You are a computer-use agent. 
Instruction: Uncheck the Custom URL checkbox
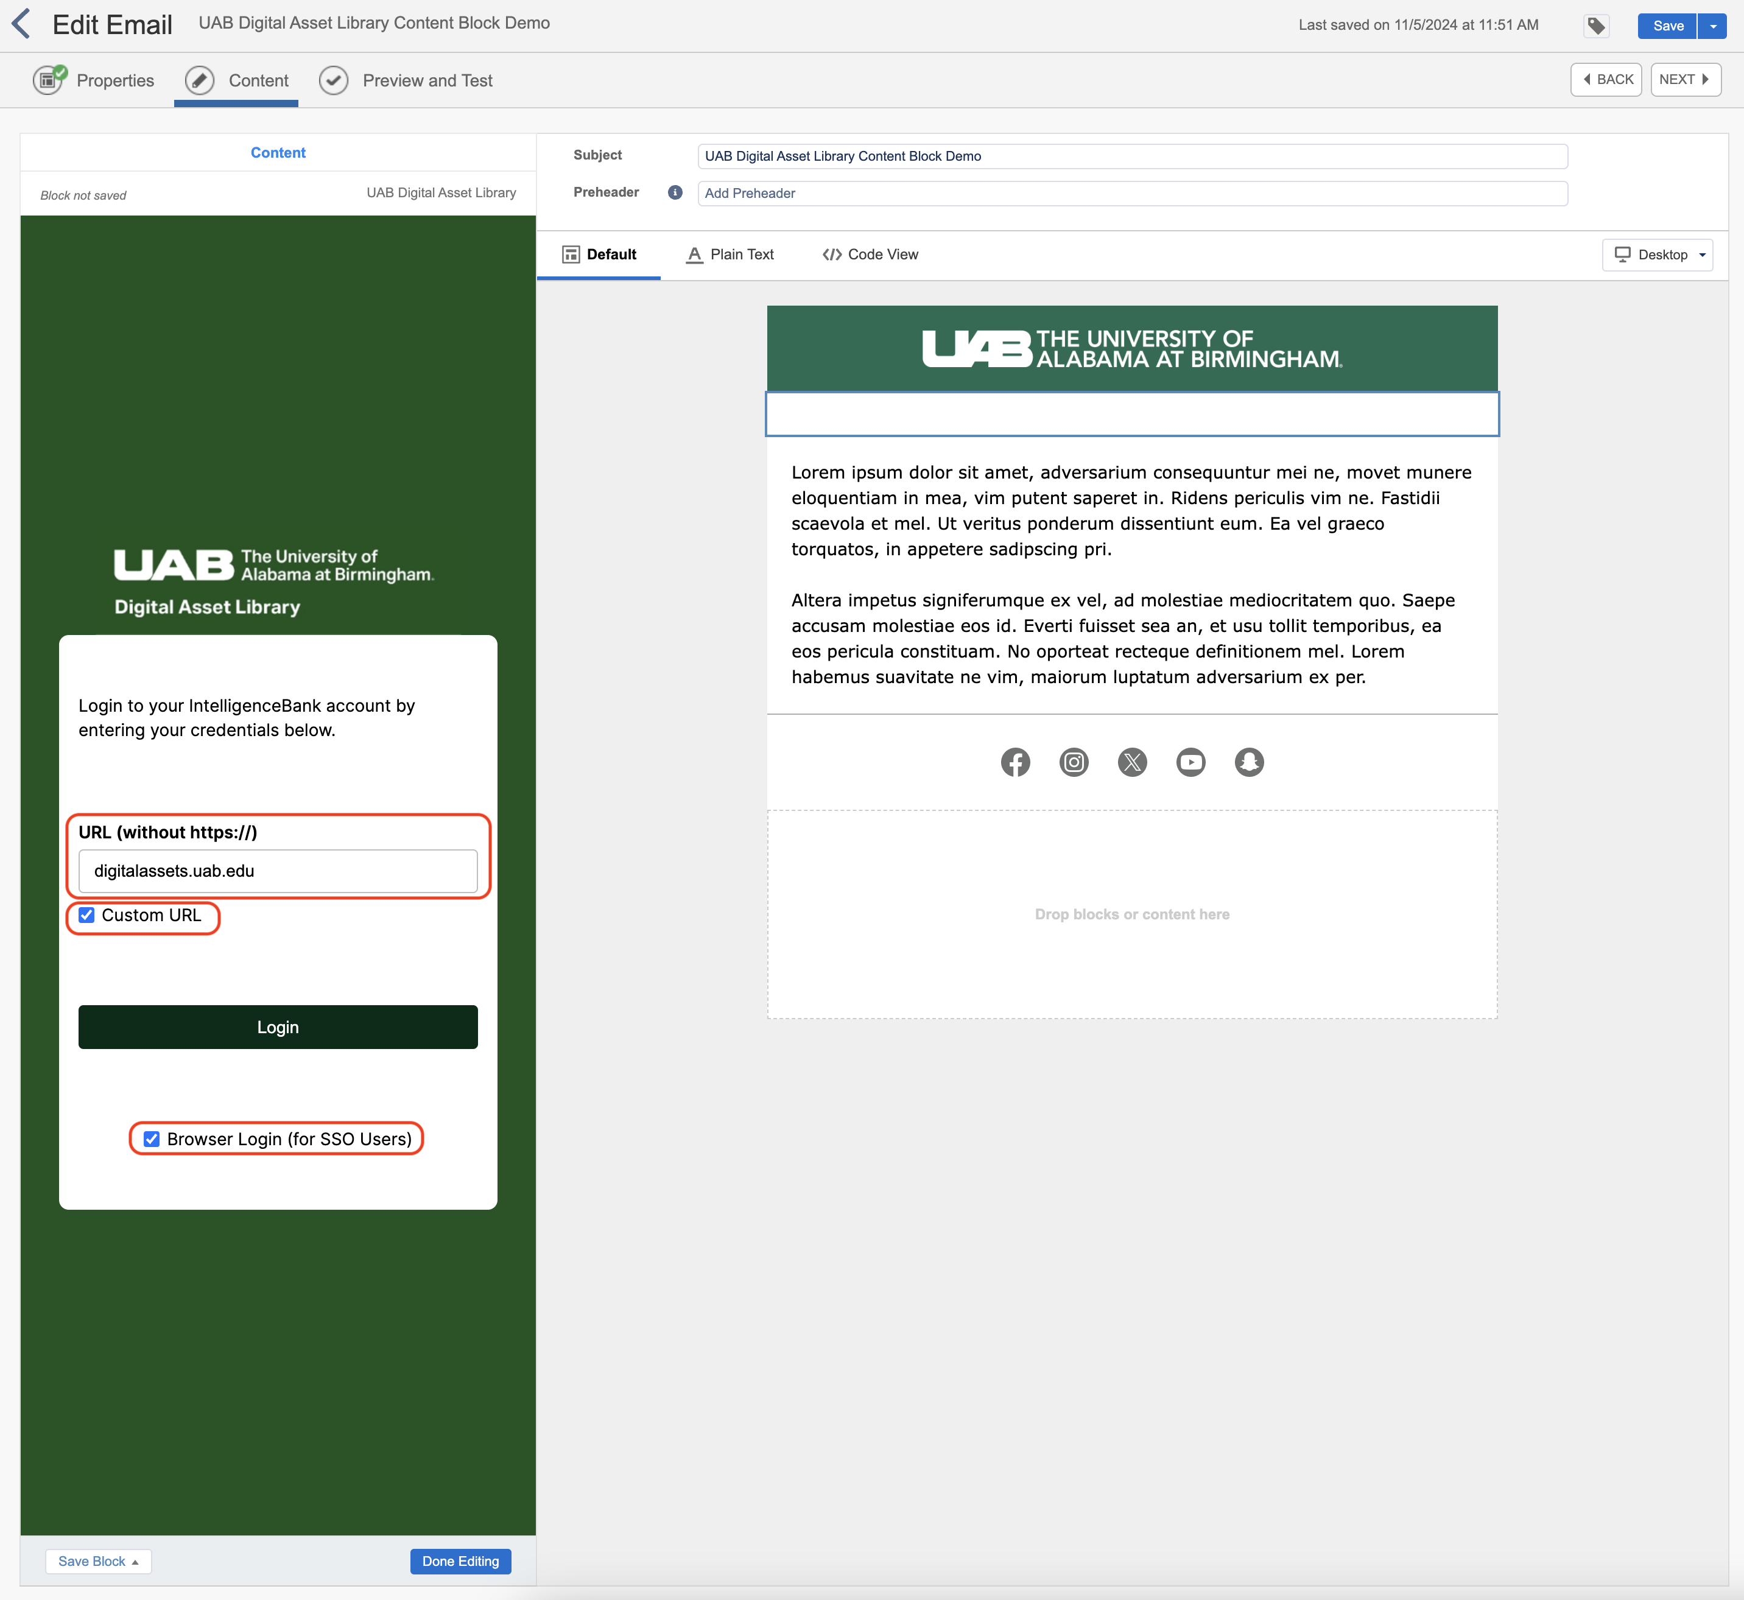point(86,915)
